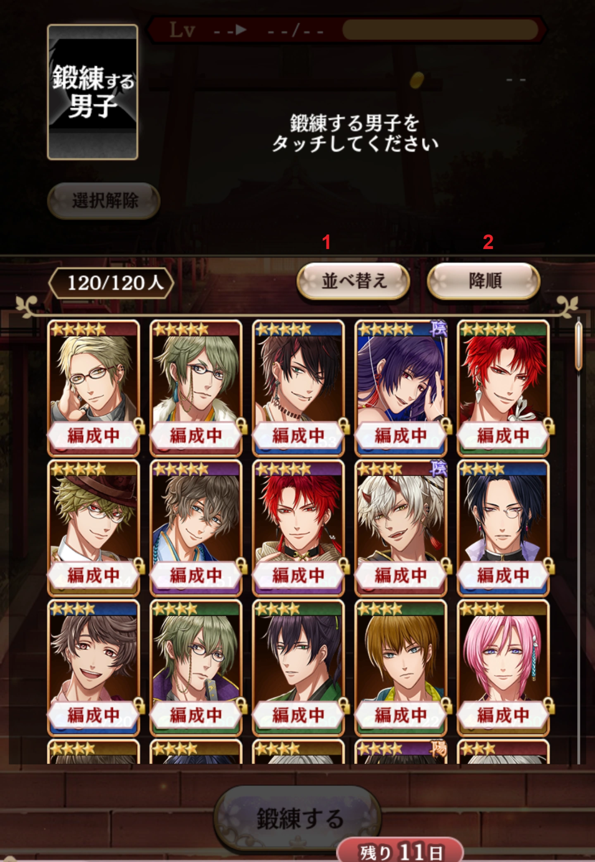Click the 鍛錬する train button
Screen dimensions: 595x862
297,819
